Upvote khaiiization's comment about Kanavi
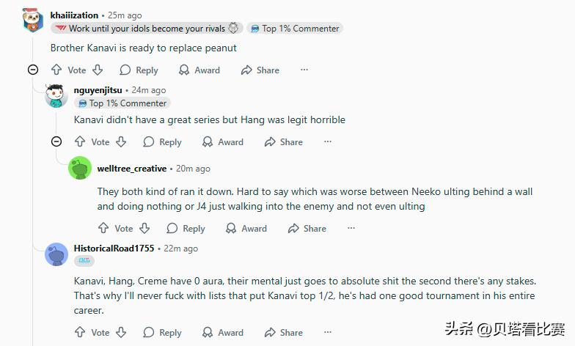The width and height of the screenshot is (575, 346). (56, 70)
